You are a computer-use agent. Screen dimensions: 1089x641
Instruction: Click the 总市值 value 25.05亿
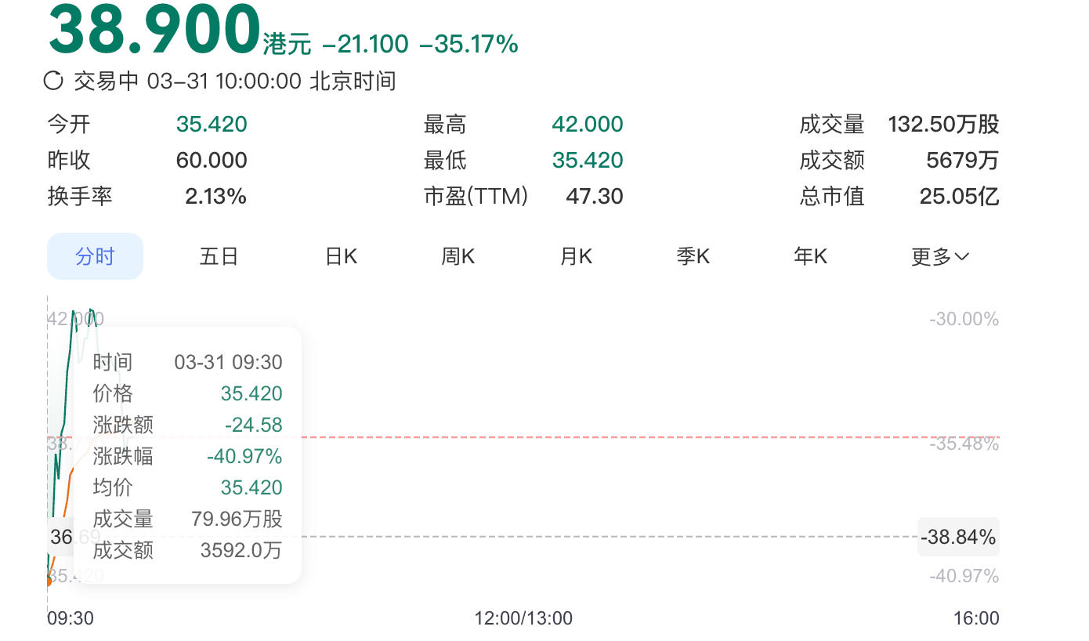[x=959, y=196]
